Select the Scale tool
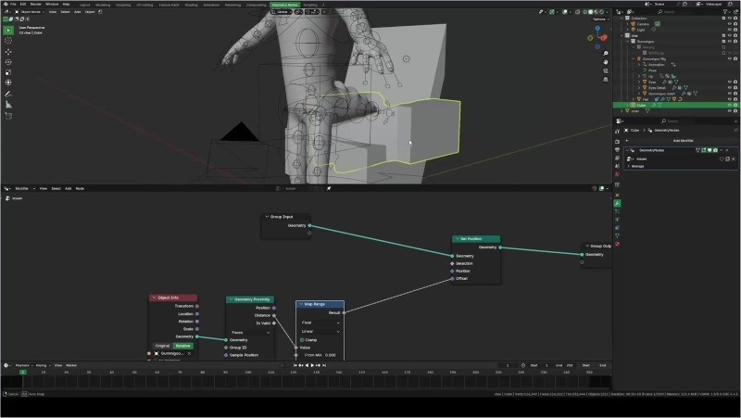 pyautogui.click(x=9, y=72)
